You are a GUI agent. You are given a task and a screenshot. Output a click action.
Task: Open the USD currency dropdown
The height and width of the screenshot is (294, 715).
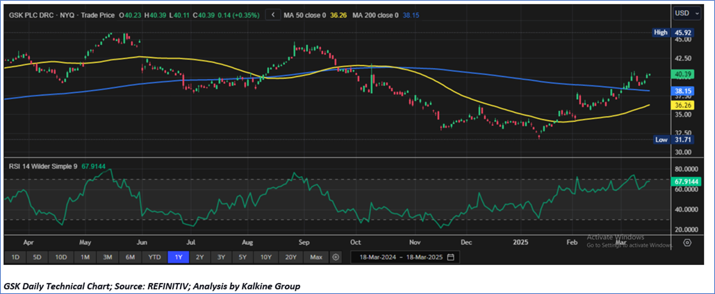pos(685,13)
